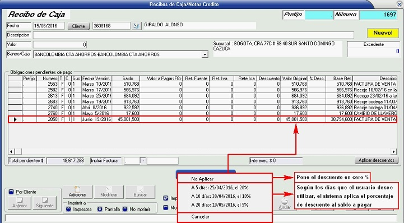The image size is (404, 223).
Task: Choose No imprimir option
Action: point(125,209)
